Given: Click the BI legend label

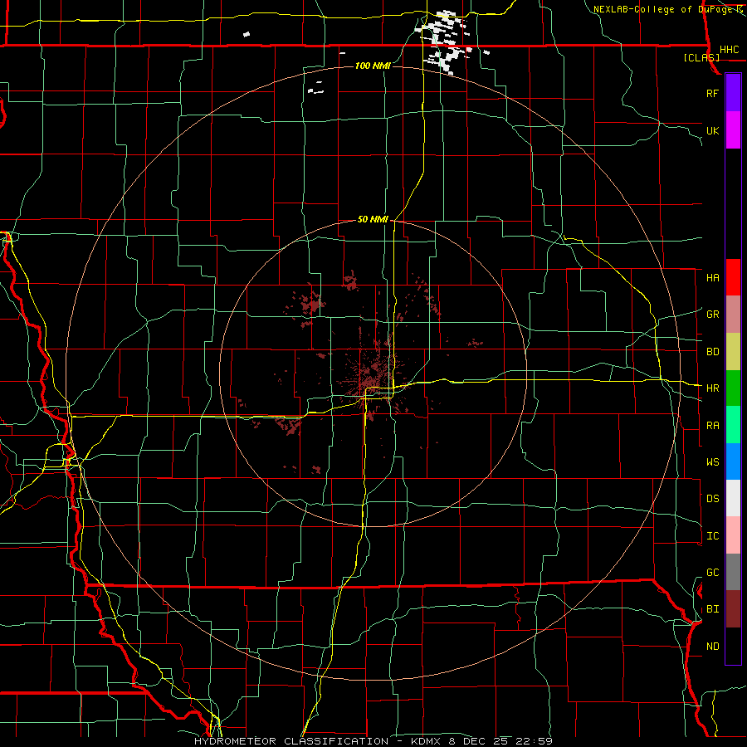Looking at the screenshot, I should pyautogui.click(x=712, y=609).
